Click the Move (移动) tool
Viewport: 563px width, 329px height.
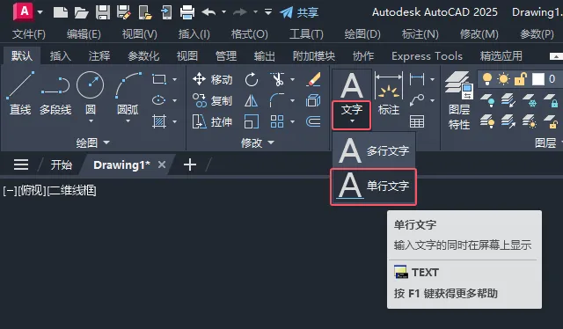click(x=212, y=79)
